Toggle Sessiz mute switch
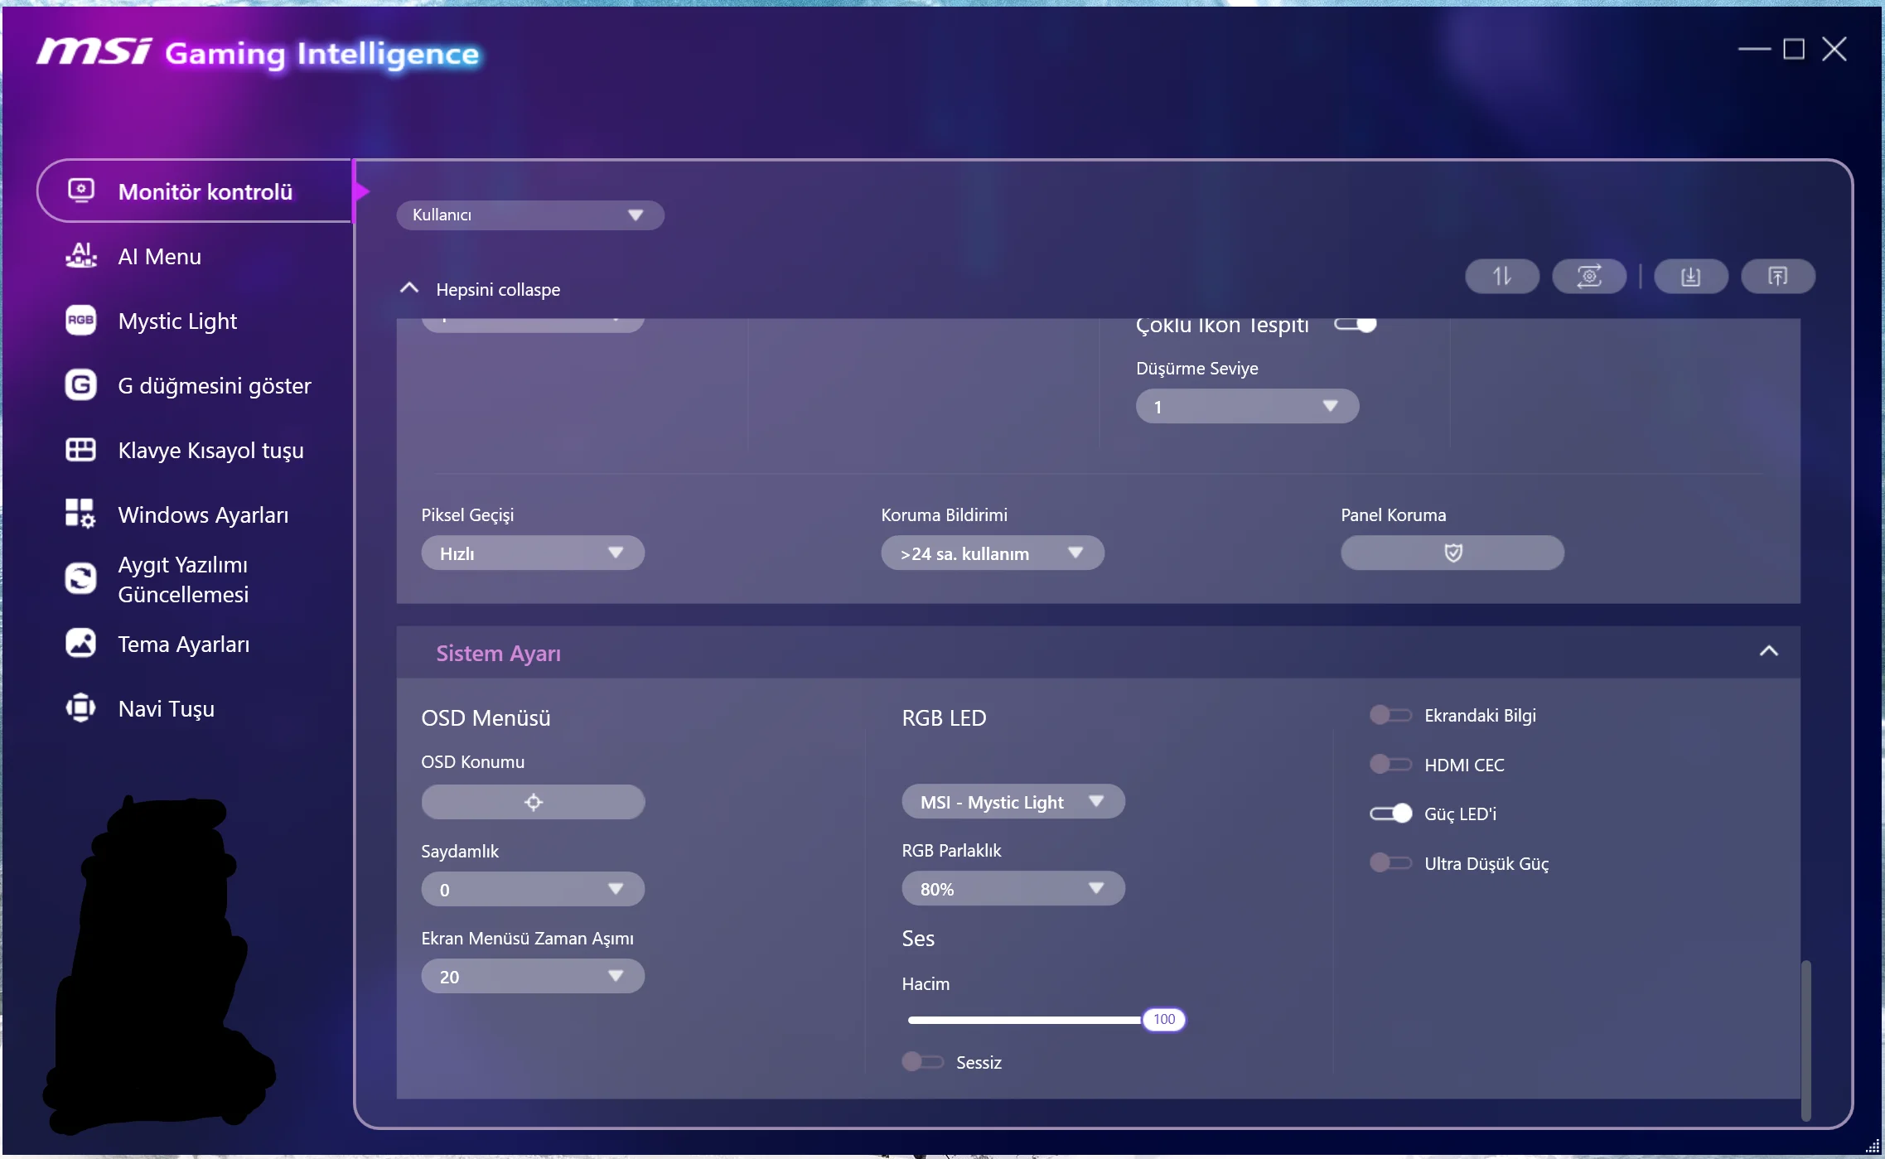Image resolution: width=1885 pixels, height=1159 pixels. pyautogui.click(x=922, y=1061)
